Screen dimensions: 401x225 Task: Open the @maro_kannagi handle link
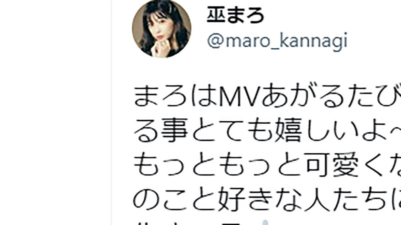(x=277, y=42)
